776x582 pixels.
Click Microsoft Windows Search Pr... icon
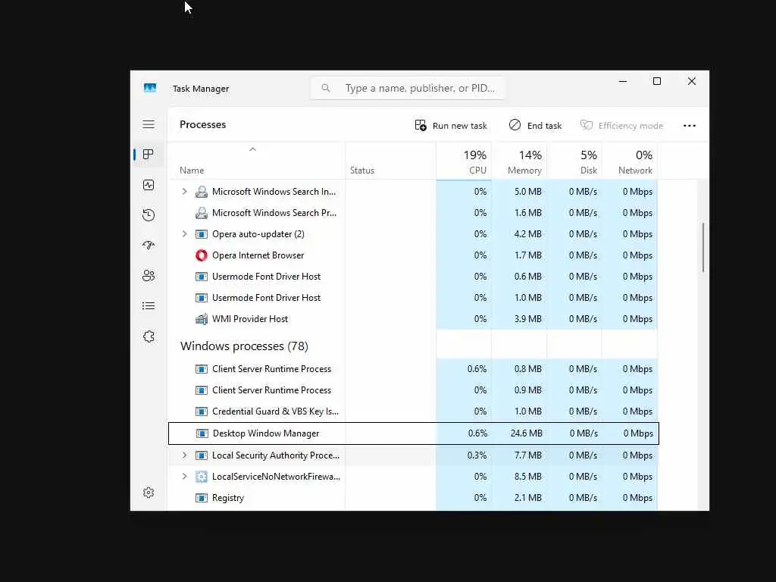[x=202, y=213]
